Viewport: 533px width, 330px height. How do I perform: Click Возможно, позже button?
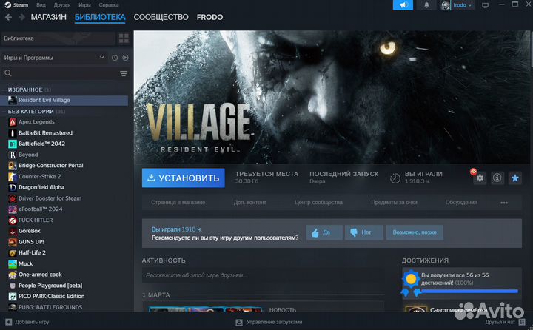pyautogui.click(x=415, y=232)
